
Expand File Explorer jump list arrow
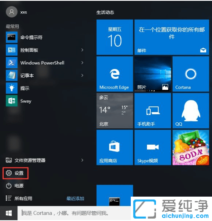(82, 160)
